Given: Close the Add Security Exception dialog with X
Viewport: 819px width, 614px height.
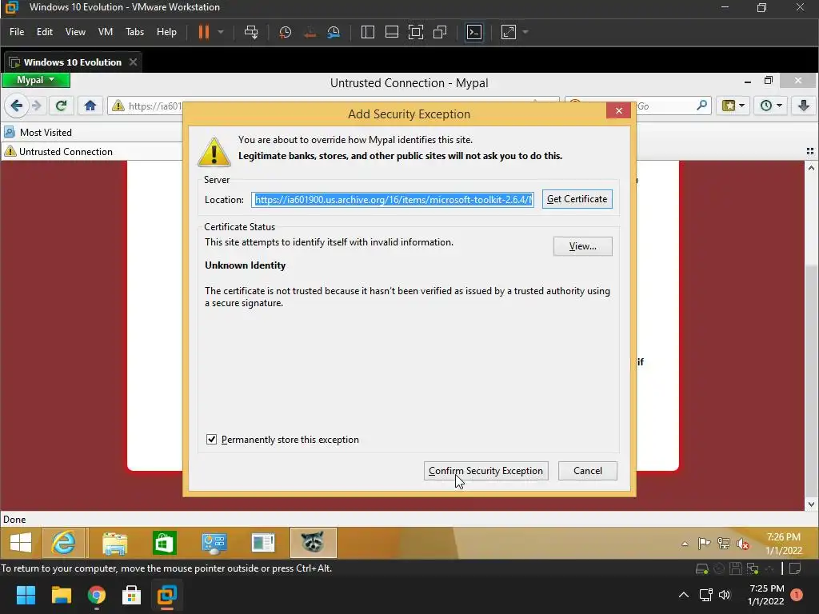Looking at the screenshot, I should 619,110.
